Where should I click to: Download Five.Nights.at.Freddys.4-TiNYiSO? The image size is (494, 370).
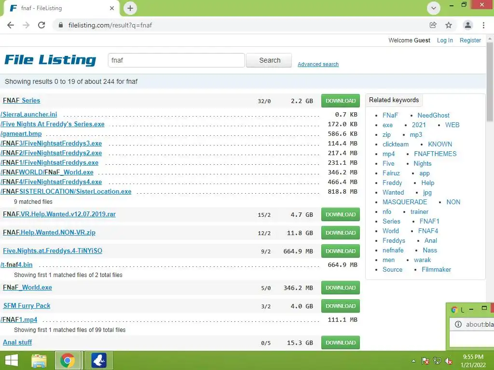[341, 251]
